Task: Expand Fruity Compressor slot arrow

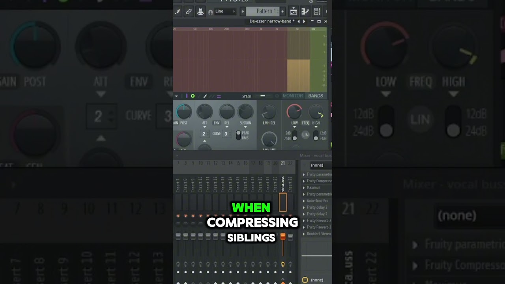Action: 304,181
